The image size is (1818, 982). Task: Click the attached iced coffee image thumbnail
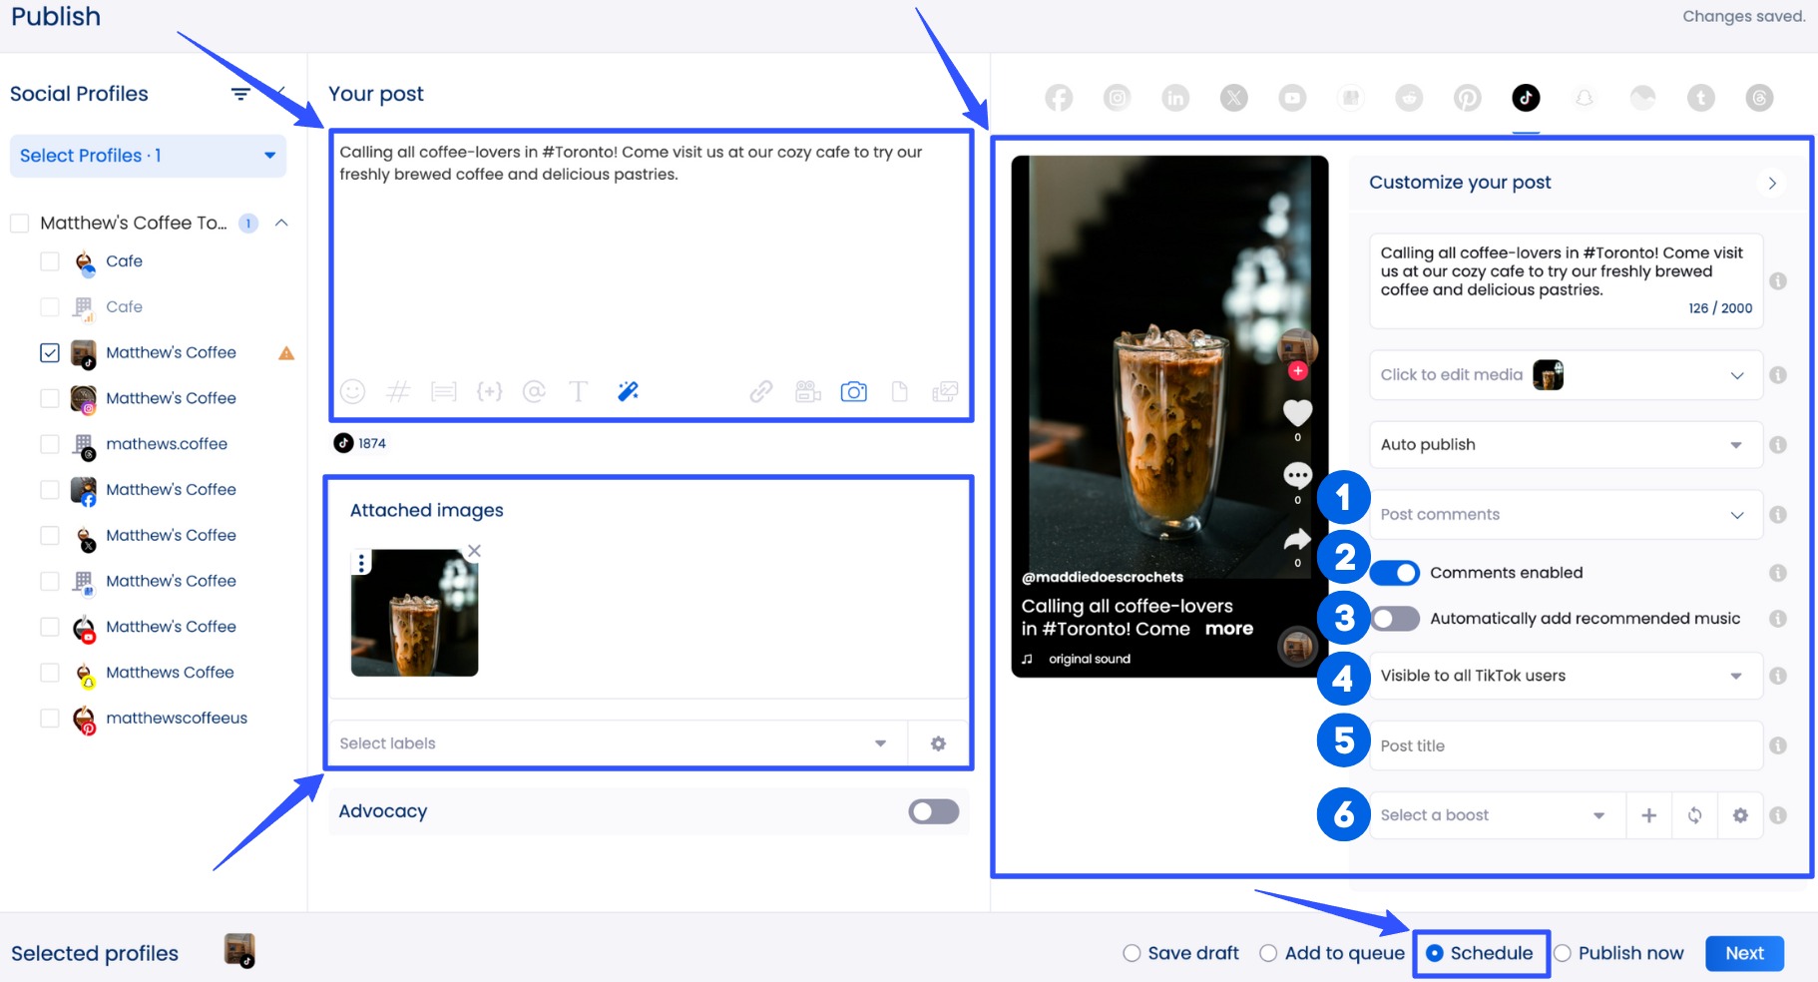coord(414,612)
